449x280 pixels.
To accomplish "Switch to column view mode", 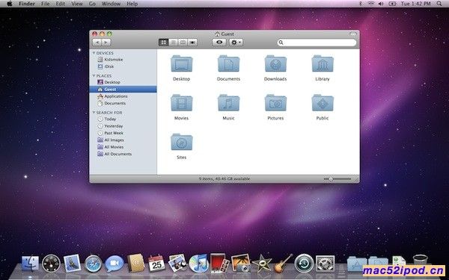I will (x=183, y=43).
